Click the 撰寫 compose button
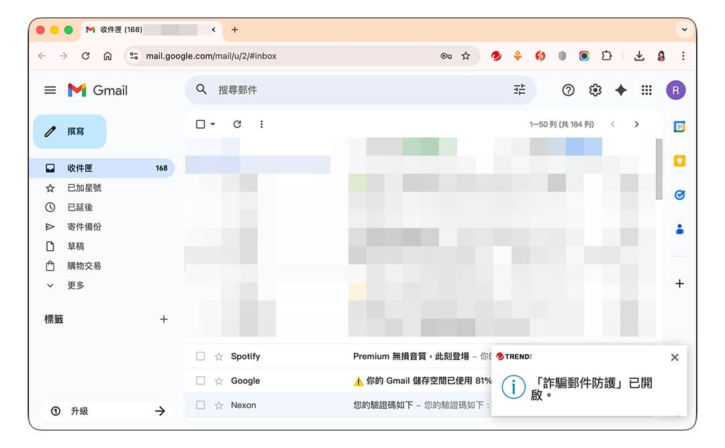 click(x=69, y=131)
